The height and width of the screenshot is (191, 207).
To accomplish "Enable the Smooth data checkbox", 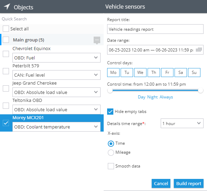I will tap(111, 166).
